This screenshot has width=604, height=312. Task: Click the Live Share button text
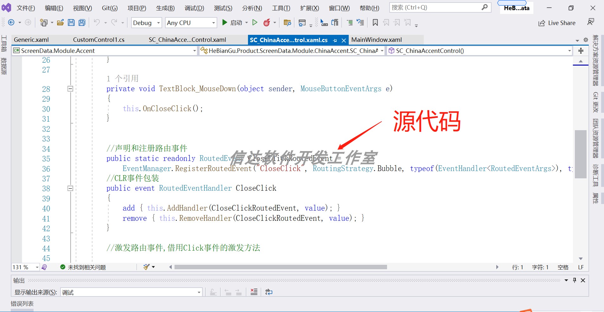tap(562, 23)
